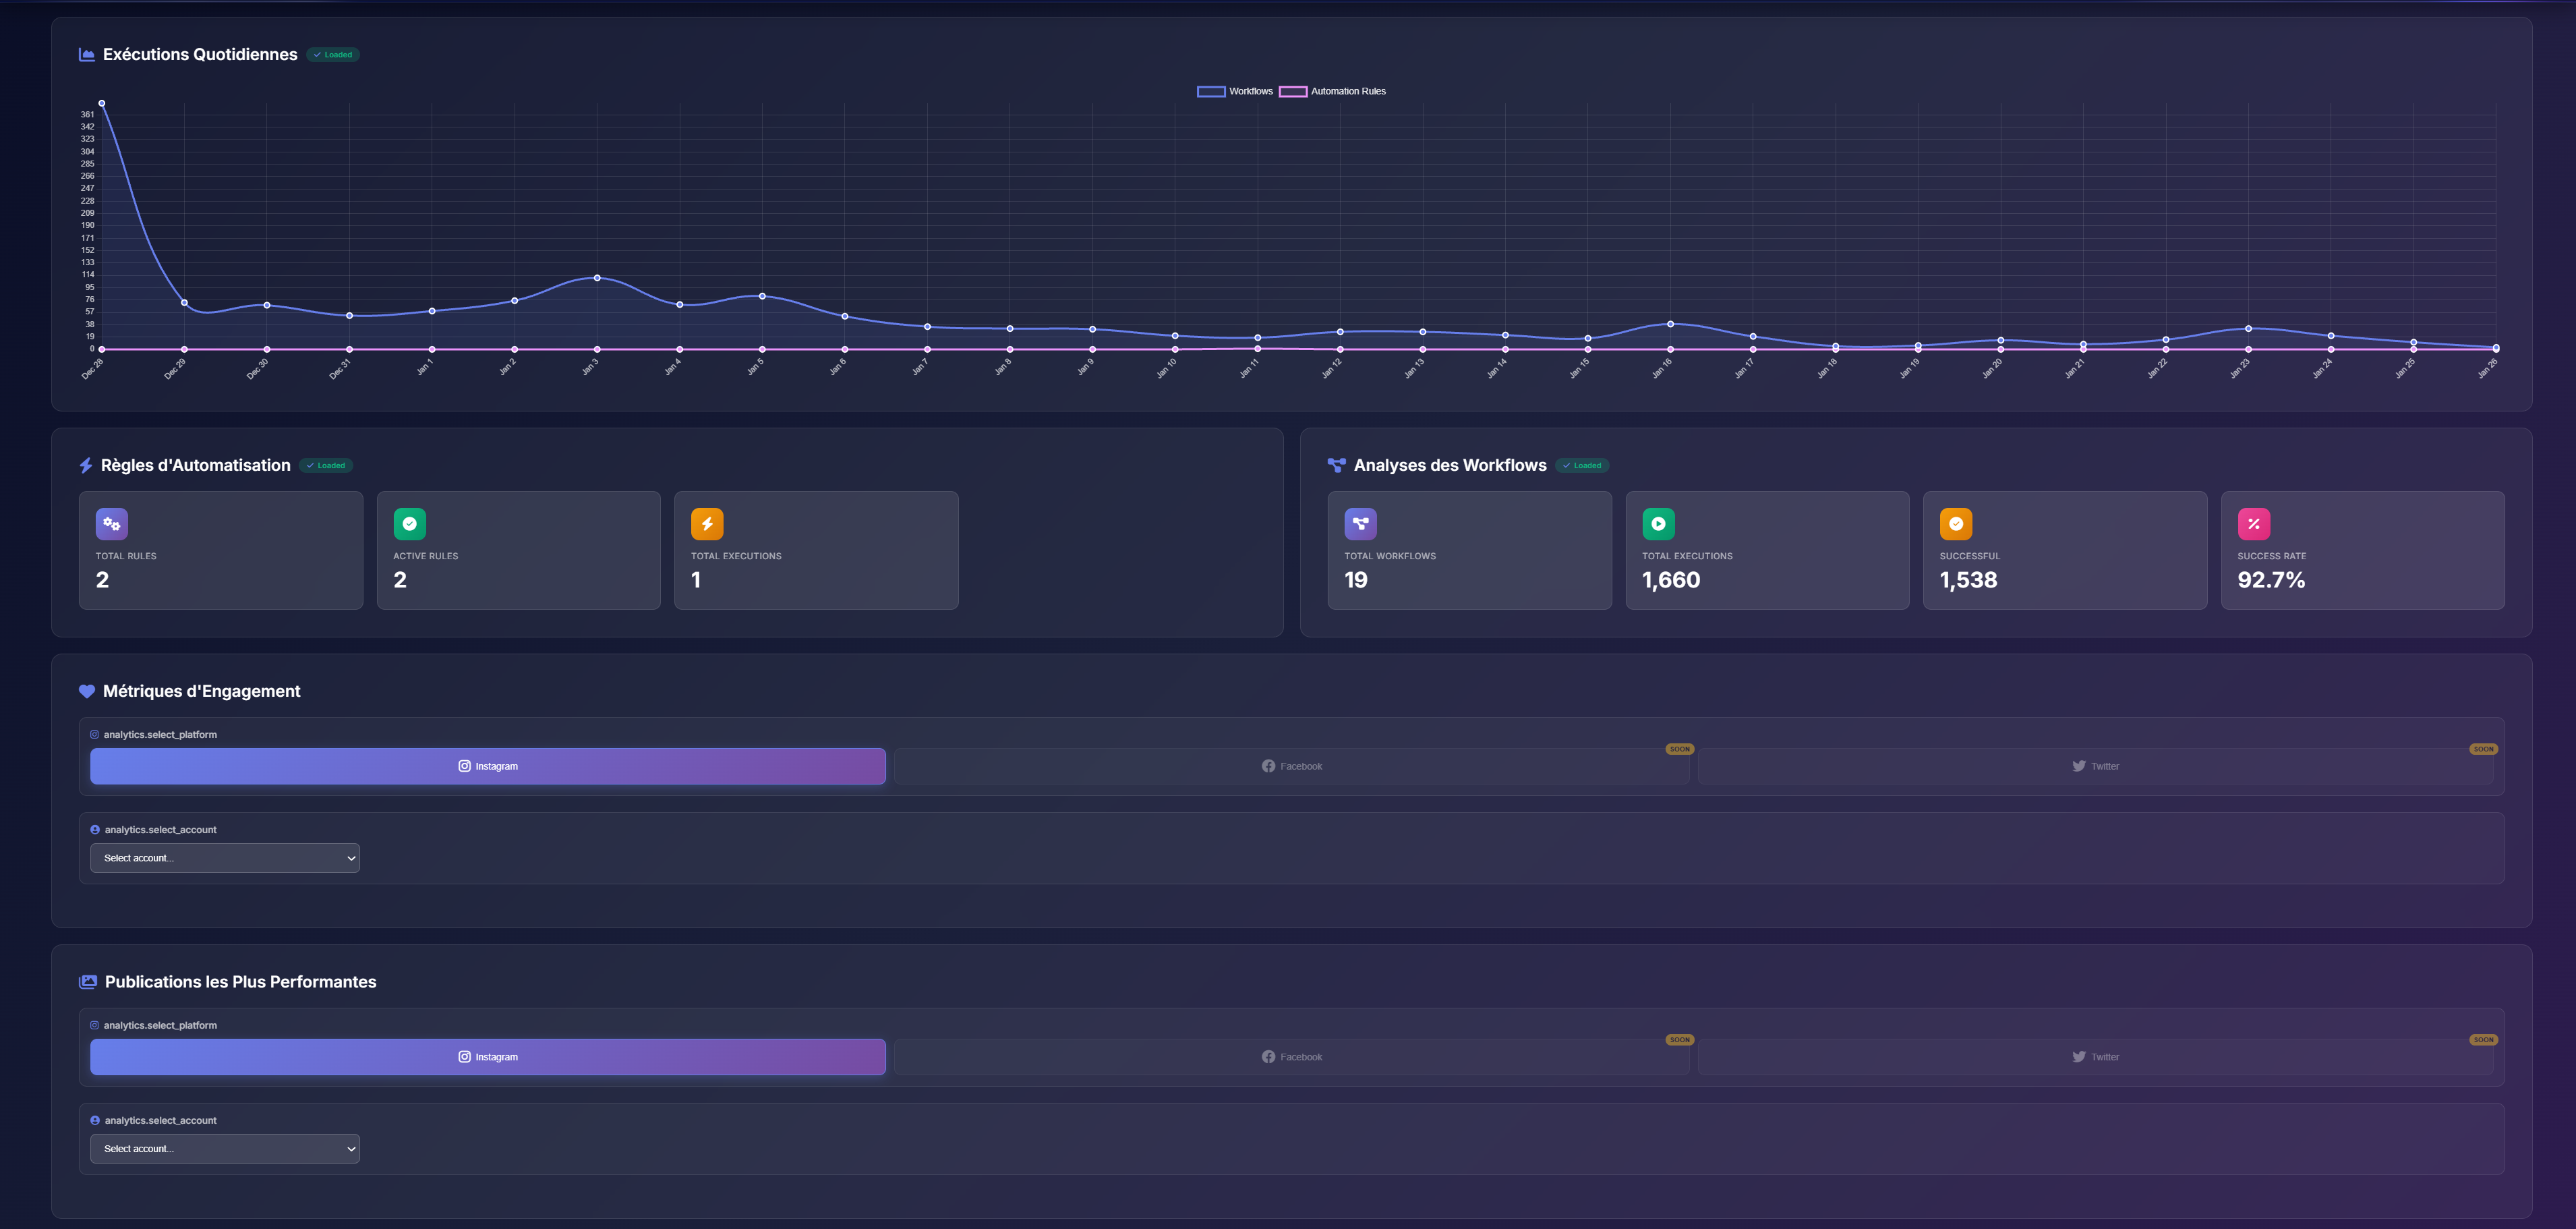Click the lightning icon beside Règles d'Automatisation
Viewport: 2576px width, 1229px height.
click(84, 465)
